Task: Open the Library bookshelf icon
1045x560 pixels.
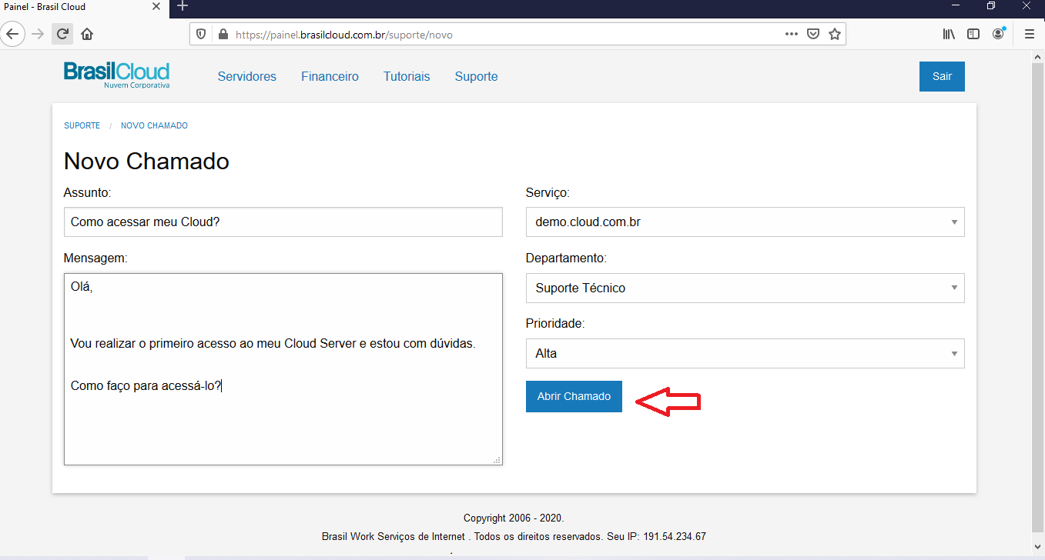Action: (x=949, y=34)
